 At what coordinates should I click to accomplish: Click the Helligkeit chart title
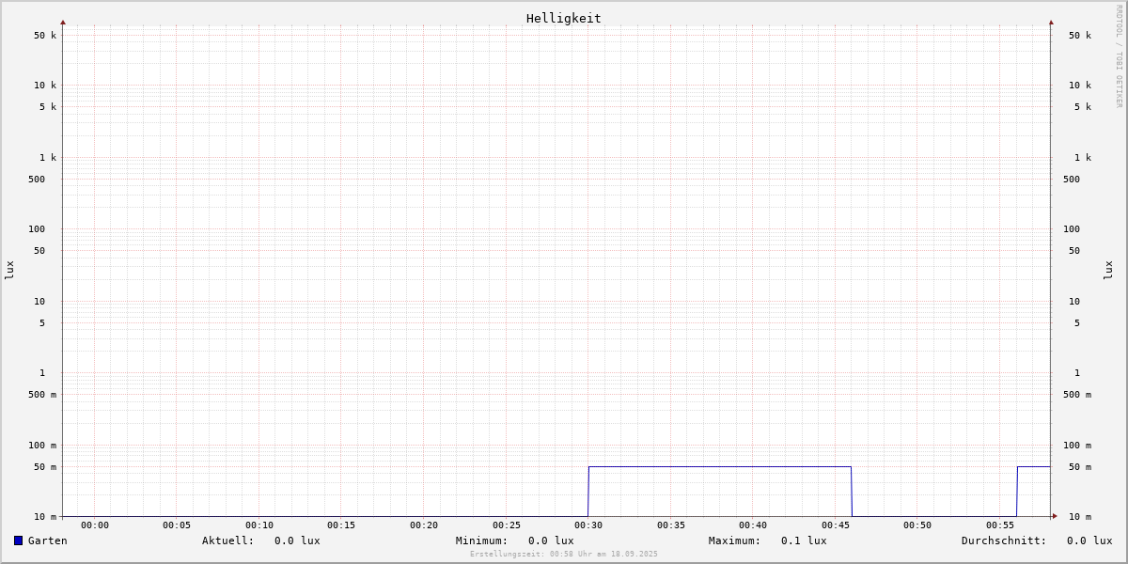tap(564, 18)
